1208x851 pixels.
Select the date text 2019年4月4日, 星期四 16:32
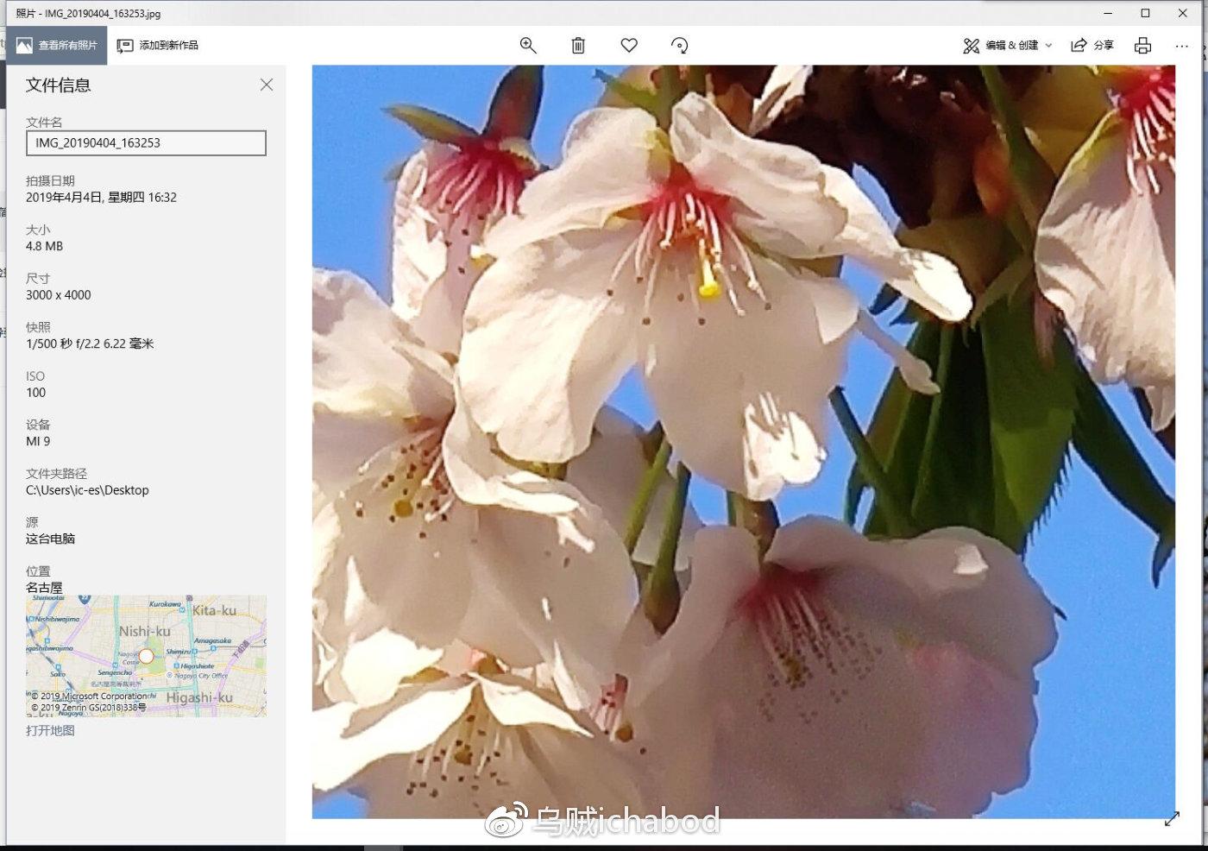[x=101, y=198]
